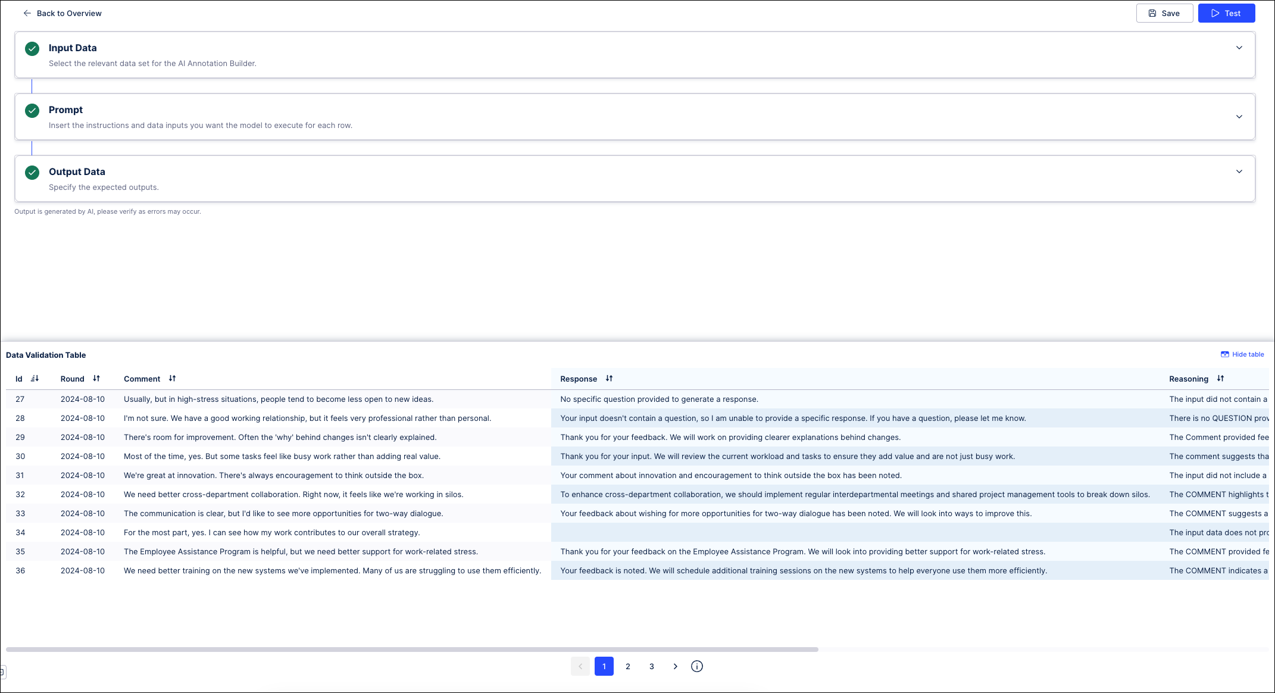The width and height of the screenshot is (1275, 693).
Task: Click the horizontal table scrollbar
Action: [x=412, y=650]
